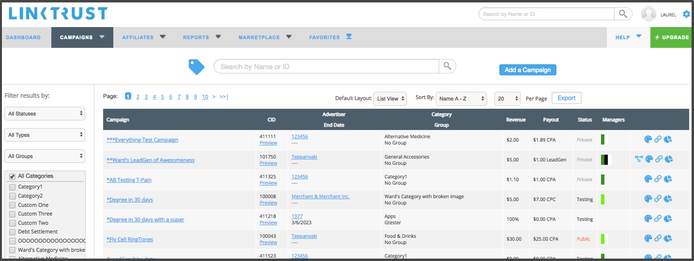Change the 20 Per Page dropdown
This screenshot has height=261, width=694.
pyautogui.click(x=508, y=99)
